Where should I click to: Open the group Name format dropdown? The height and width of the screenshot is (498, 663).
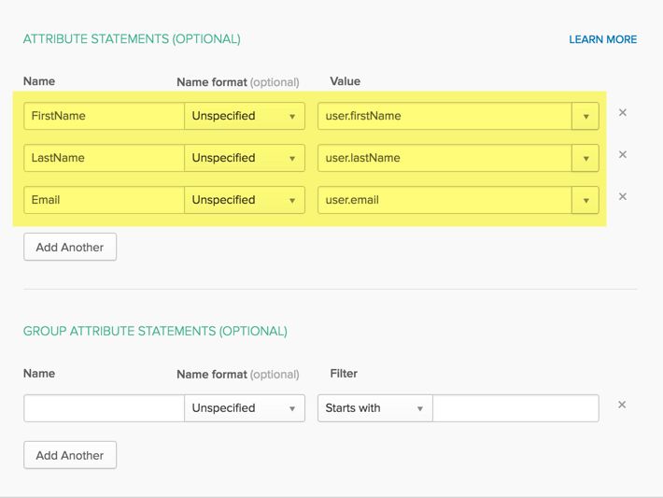pyautogui.click(x=245, y=408)
